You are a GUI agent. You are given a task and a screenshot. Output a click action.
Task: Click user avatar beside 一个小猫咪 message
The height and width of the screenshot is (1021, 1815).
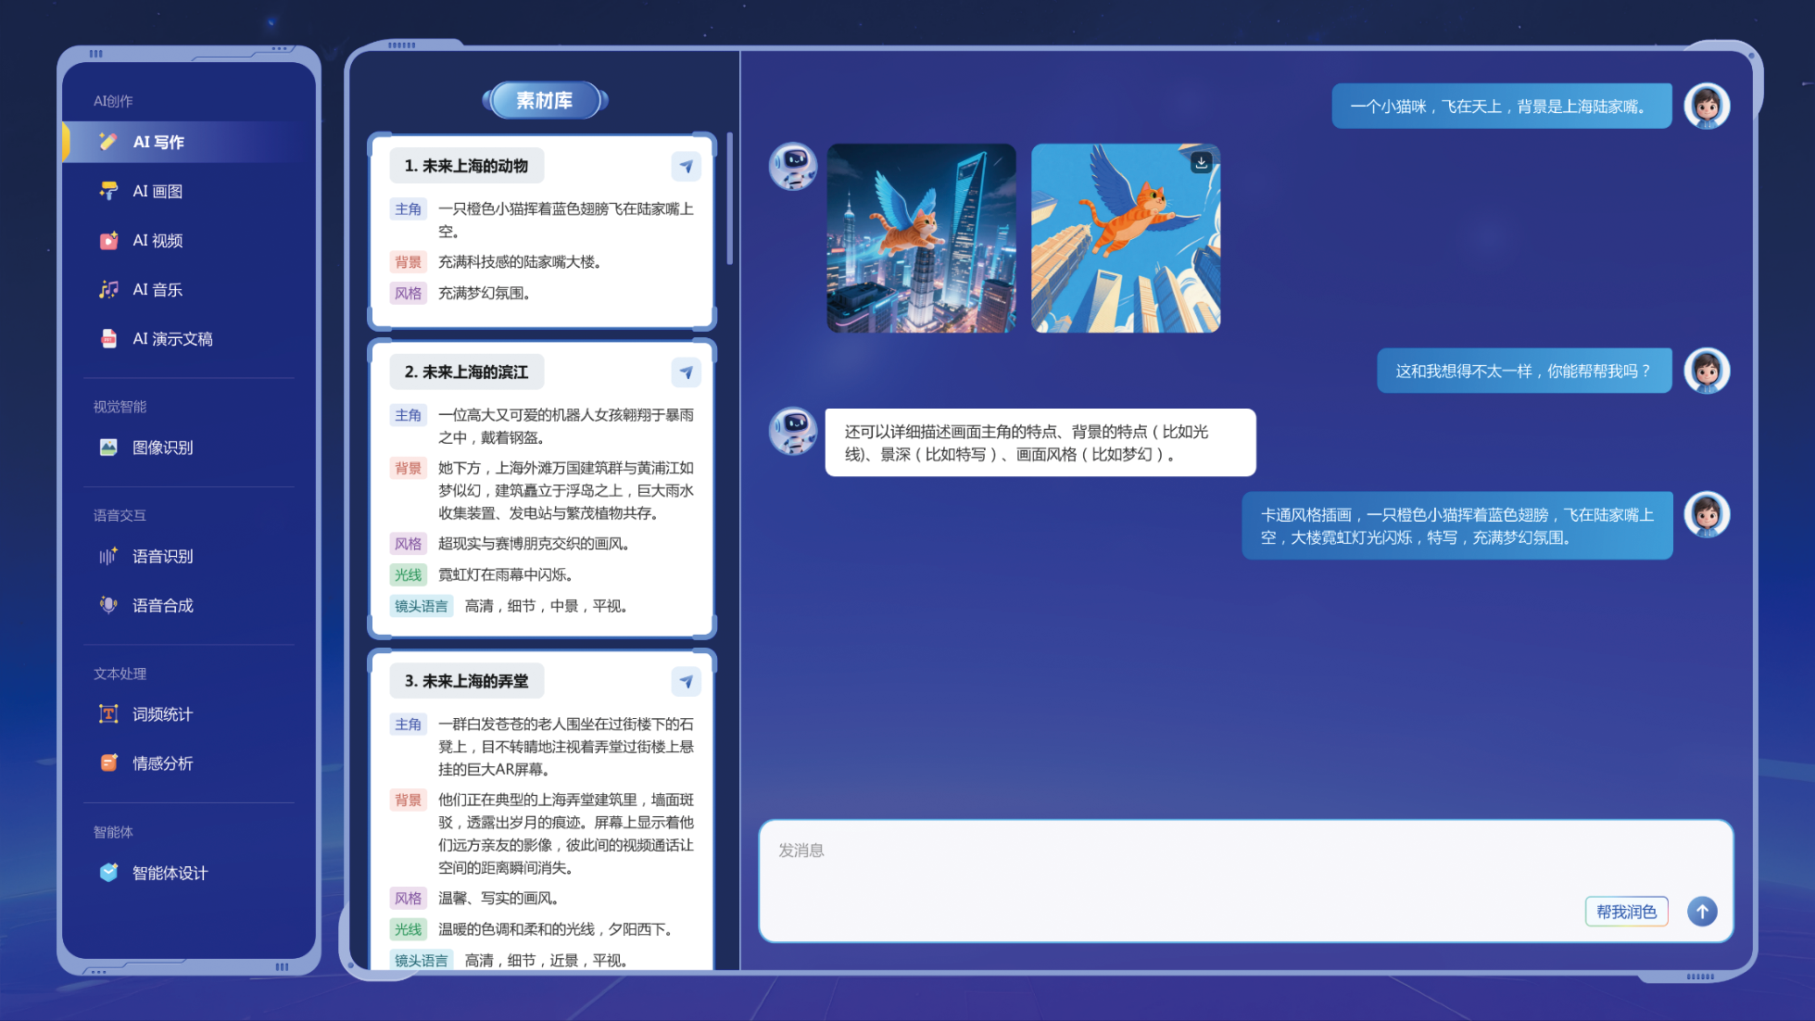1707,106
